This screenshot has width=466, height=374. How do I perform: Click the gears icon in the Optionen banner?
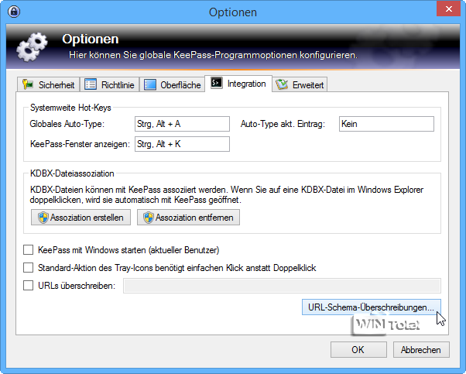(32, 47)
